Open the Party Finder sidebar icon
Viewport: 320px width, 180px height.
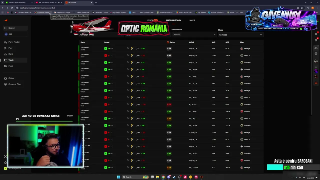5,42
